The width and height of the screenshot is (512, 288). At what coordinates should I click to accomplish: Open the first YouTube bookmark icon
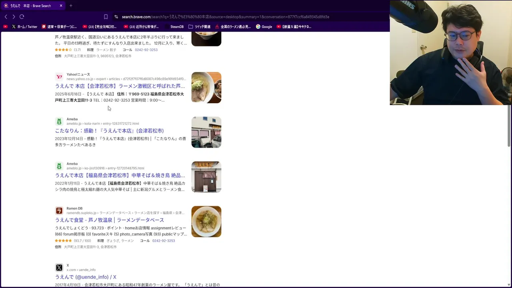coord(5,27)
